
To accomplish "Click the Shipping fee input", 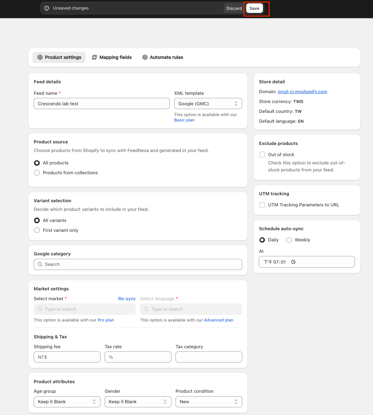I will 67,357.
